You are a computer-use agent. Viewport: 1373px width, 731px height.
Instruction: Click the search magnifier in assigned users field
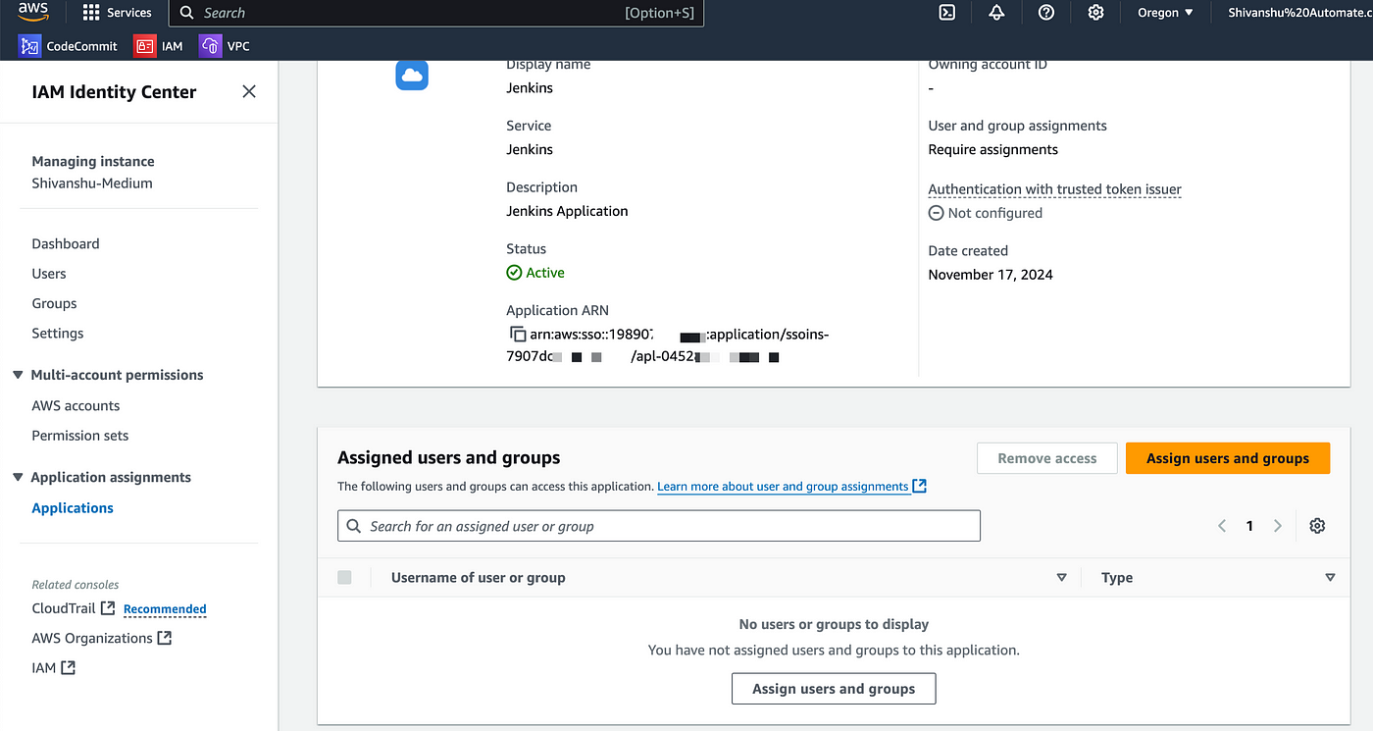coord(354,527)
